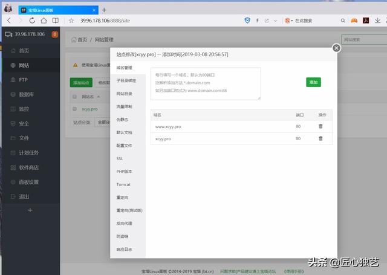387x275 pixels.
Task: Click the share icon in address bar
Action: click(267, 21)
